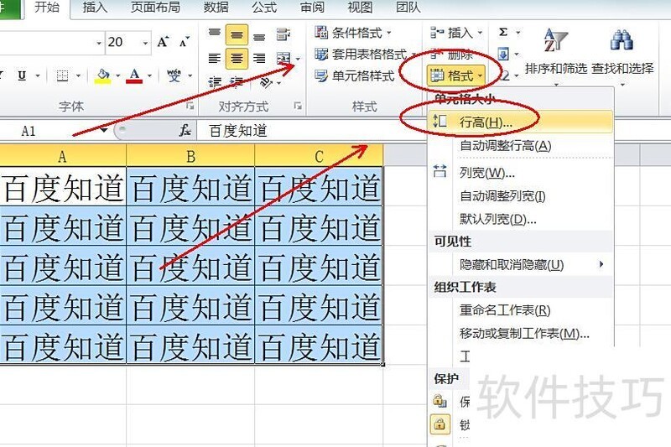The width and height of the screenshot is (671, 447).
Task: Choose 自动调整行高(A) menu item
Action: tap(521, 146)
